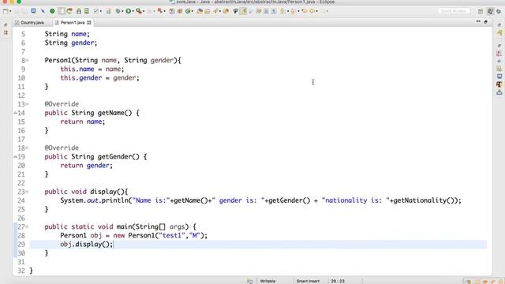Collapse the Person1 constructor at line 8
The image size is (505, 284).
tap(28, 61)
